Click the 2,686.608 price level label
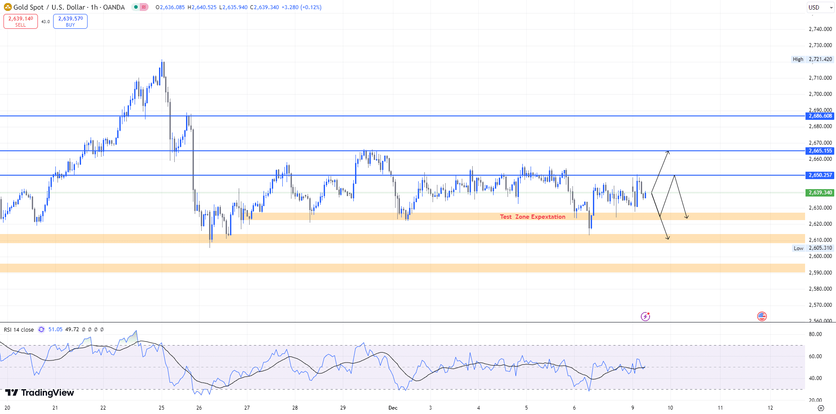This screenshot has width=836, height=414. [x=819, y=116]
